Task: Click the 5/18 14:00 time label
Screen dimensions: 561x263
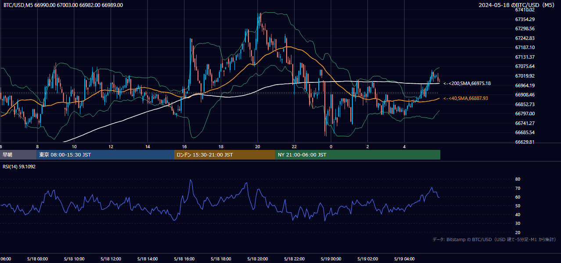Action: coord(147,259)
